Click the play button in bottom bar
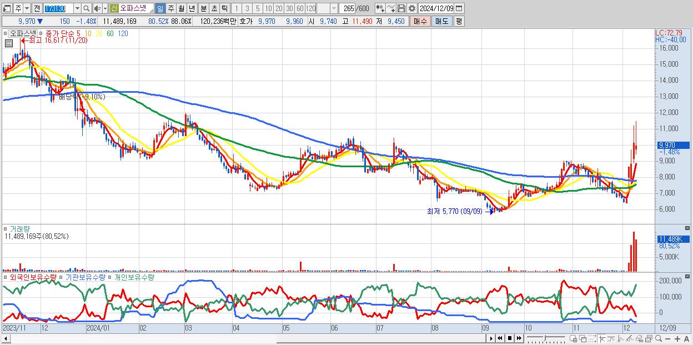 491,338
